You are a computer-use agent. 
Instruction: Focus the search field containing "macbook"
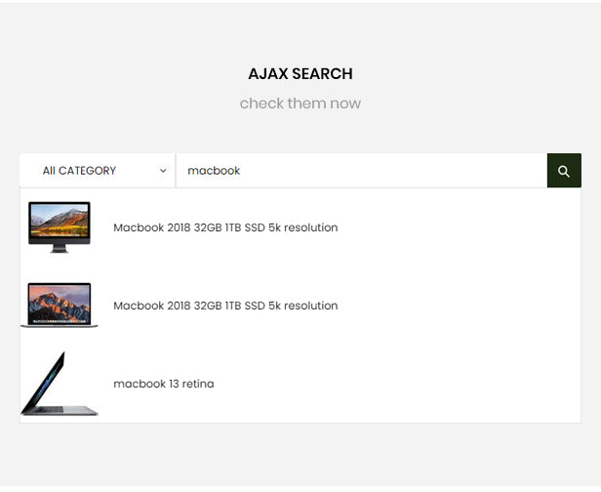[x=361, y=171]
